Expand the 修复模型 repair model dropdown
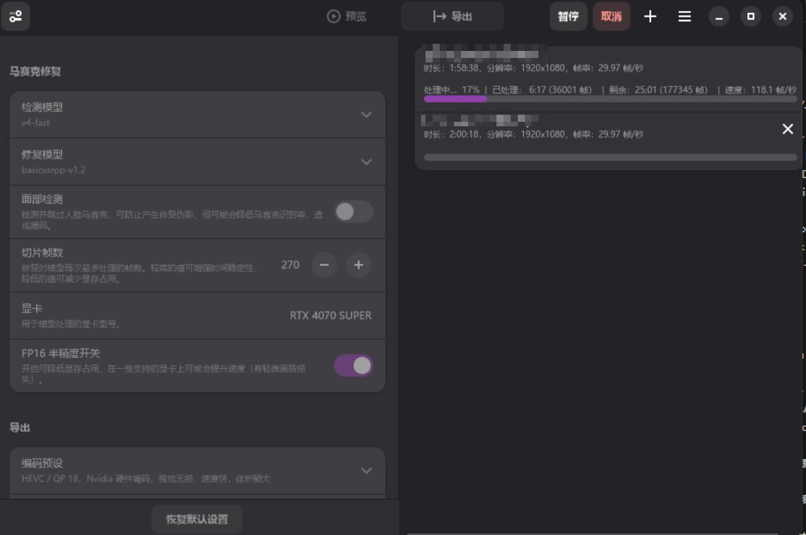 [366, 161]
